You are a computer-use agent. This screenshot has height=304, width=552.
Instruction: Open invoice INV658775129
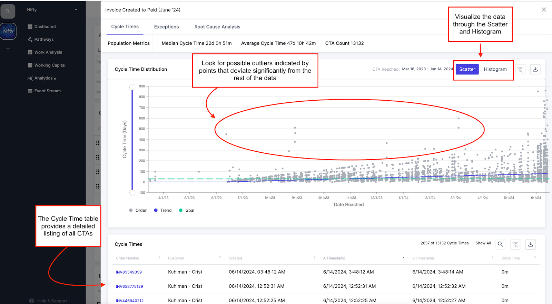click(x=129, y=286)
